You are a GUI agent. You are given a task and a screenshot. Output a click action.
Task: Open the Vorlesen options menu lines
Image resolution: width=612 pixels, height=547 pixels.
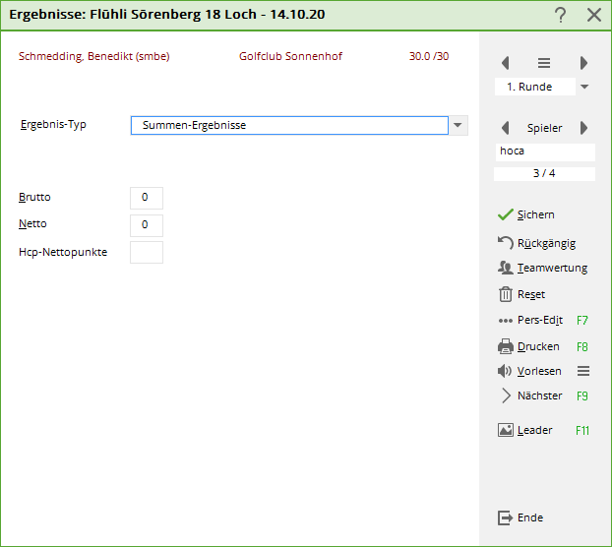583,371
